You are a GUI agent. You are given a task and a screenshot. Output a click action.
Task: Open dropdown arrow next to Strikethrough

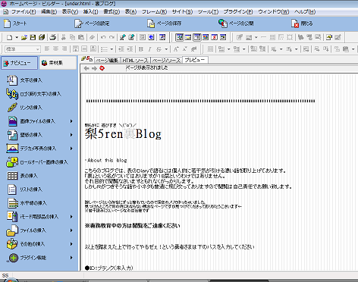tap(166, 49)
